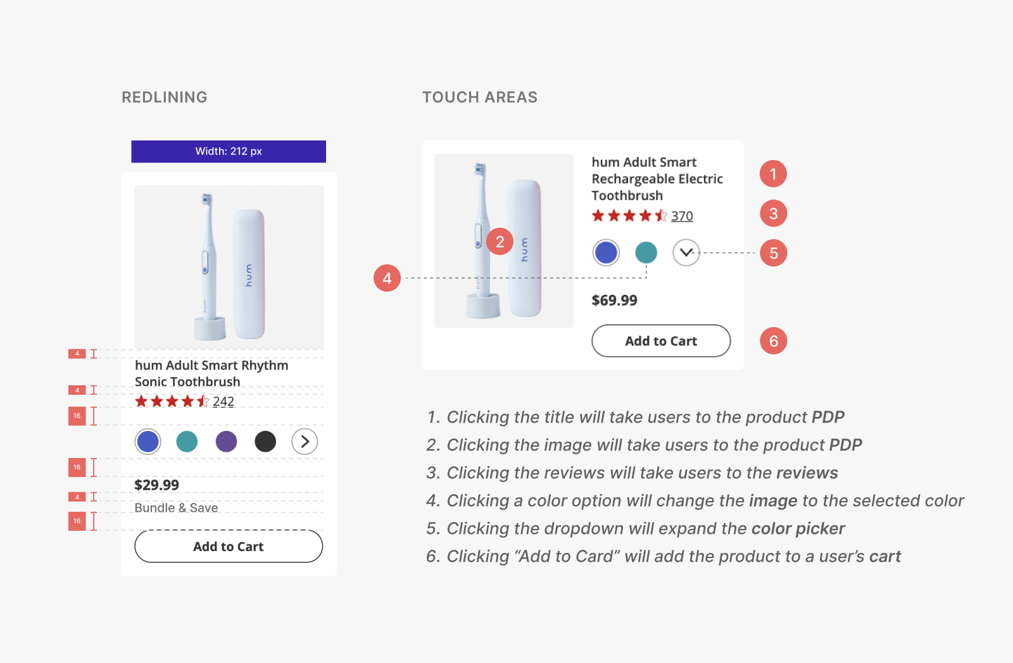1013x663 pixels.
Task: Click the red annotation marker number 4
Action: coord(387,278)
